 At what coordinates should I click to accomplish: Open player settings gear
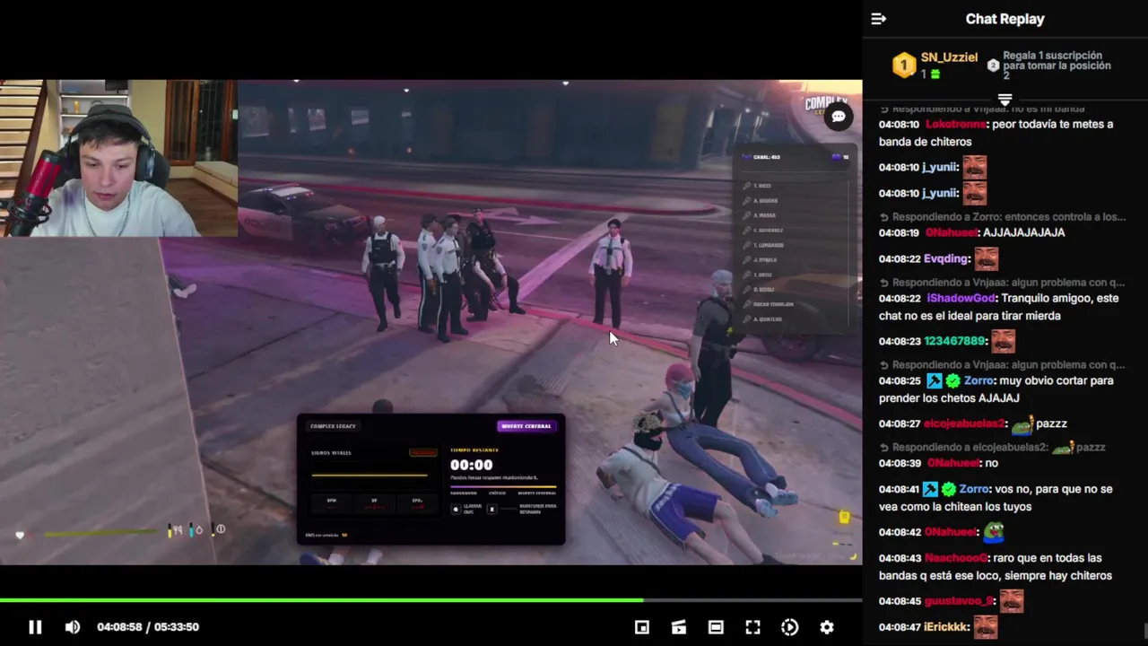(x=827, y=627)
